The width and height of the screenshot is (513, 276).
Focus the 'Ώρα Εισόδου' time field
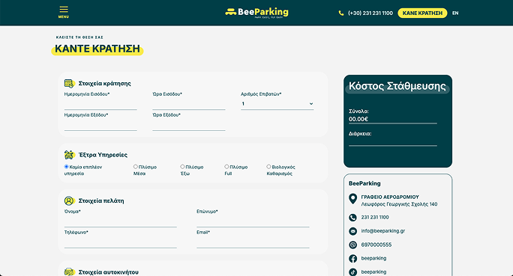click(189, 104)
